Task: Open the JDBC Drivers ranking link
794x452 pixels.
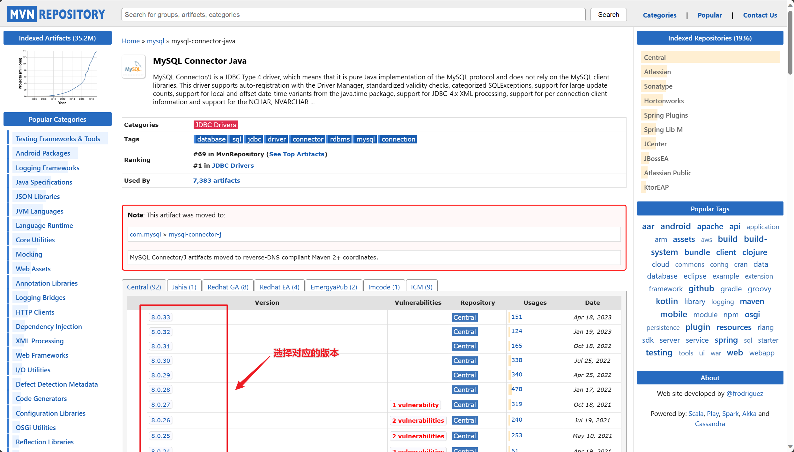Action: (233, 165)
